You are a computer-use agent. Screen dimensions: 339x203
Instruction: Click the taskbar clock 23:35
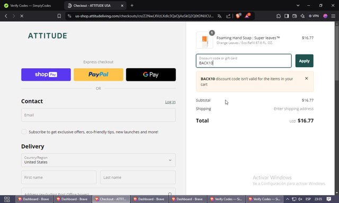pos(318,199)
